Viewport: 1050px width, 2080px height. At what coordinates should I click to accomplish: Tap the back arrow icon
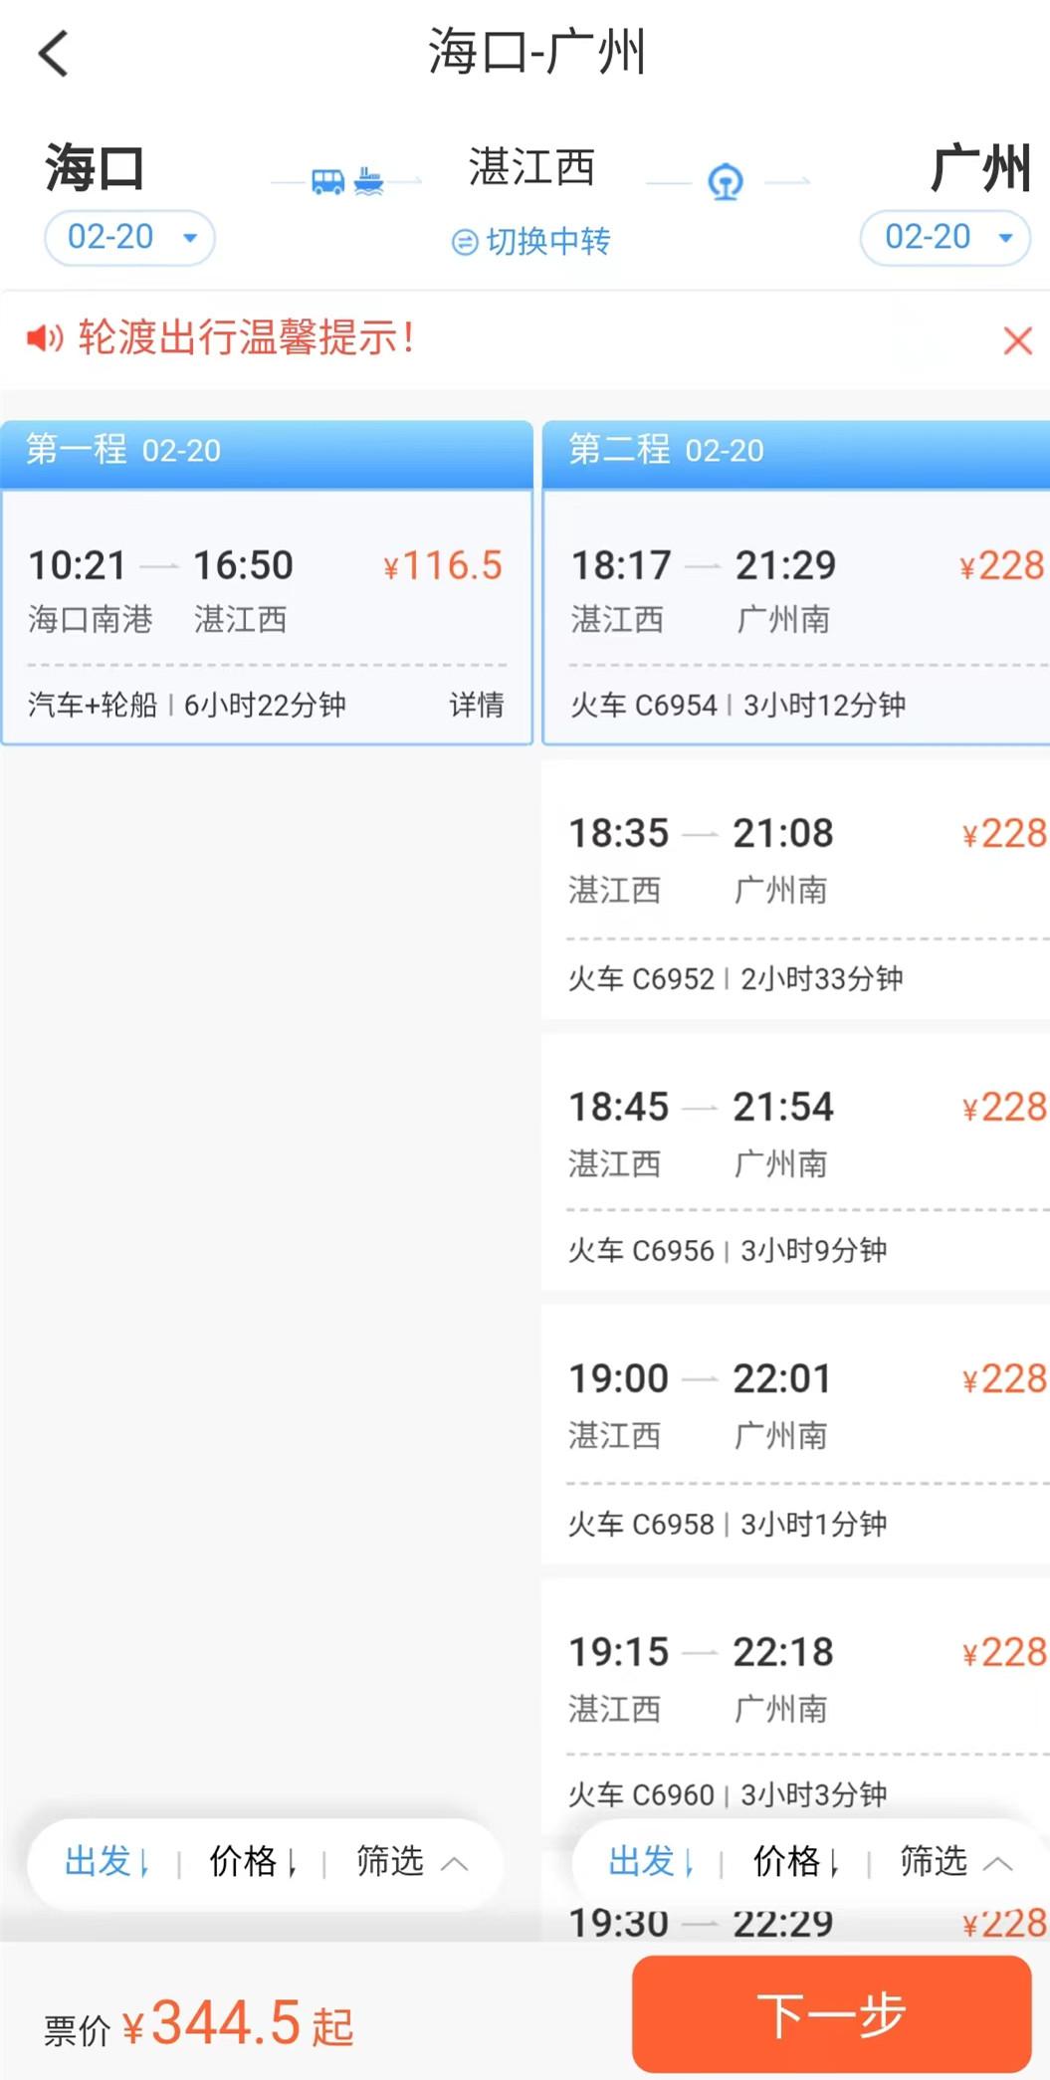[54, 53]
